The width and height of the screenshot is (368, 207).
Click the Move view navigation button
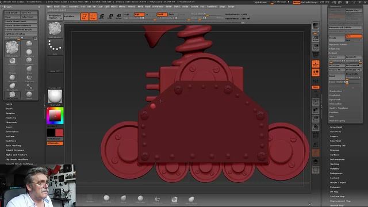[316, 110]
